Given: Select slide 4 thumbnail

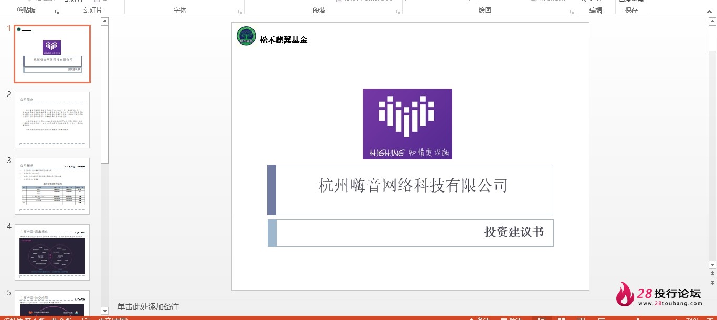Looking at the screenshot, I should pos(52,252).
